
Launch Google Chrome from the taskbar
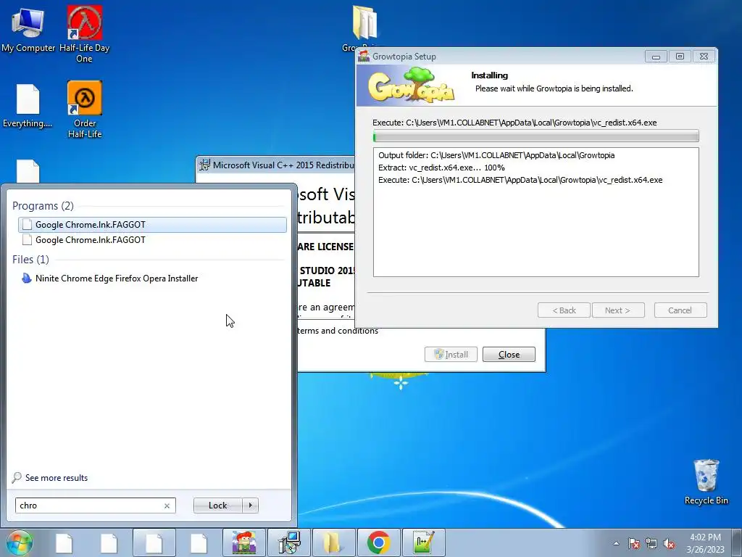tap(378, 542)
